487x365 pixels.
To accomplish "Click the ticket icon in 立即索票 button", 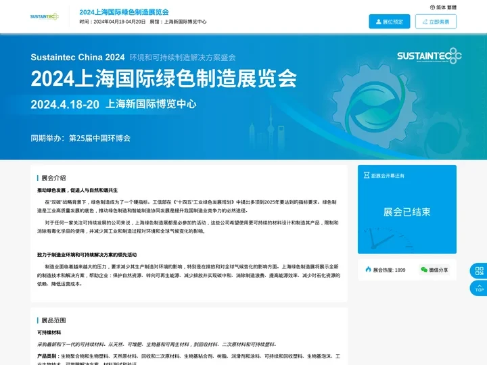I will [425, 22].
